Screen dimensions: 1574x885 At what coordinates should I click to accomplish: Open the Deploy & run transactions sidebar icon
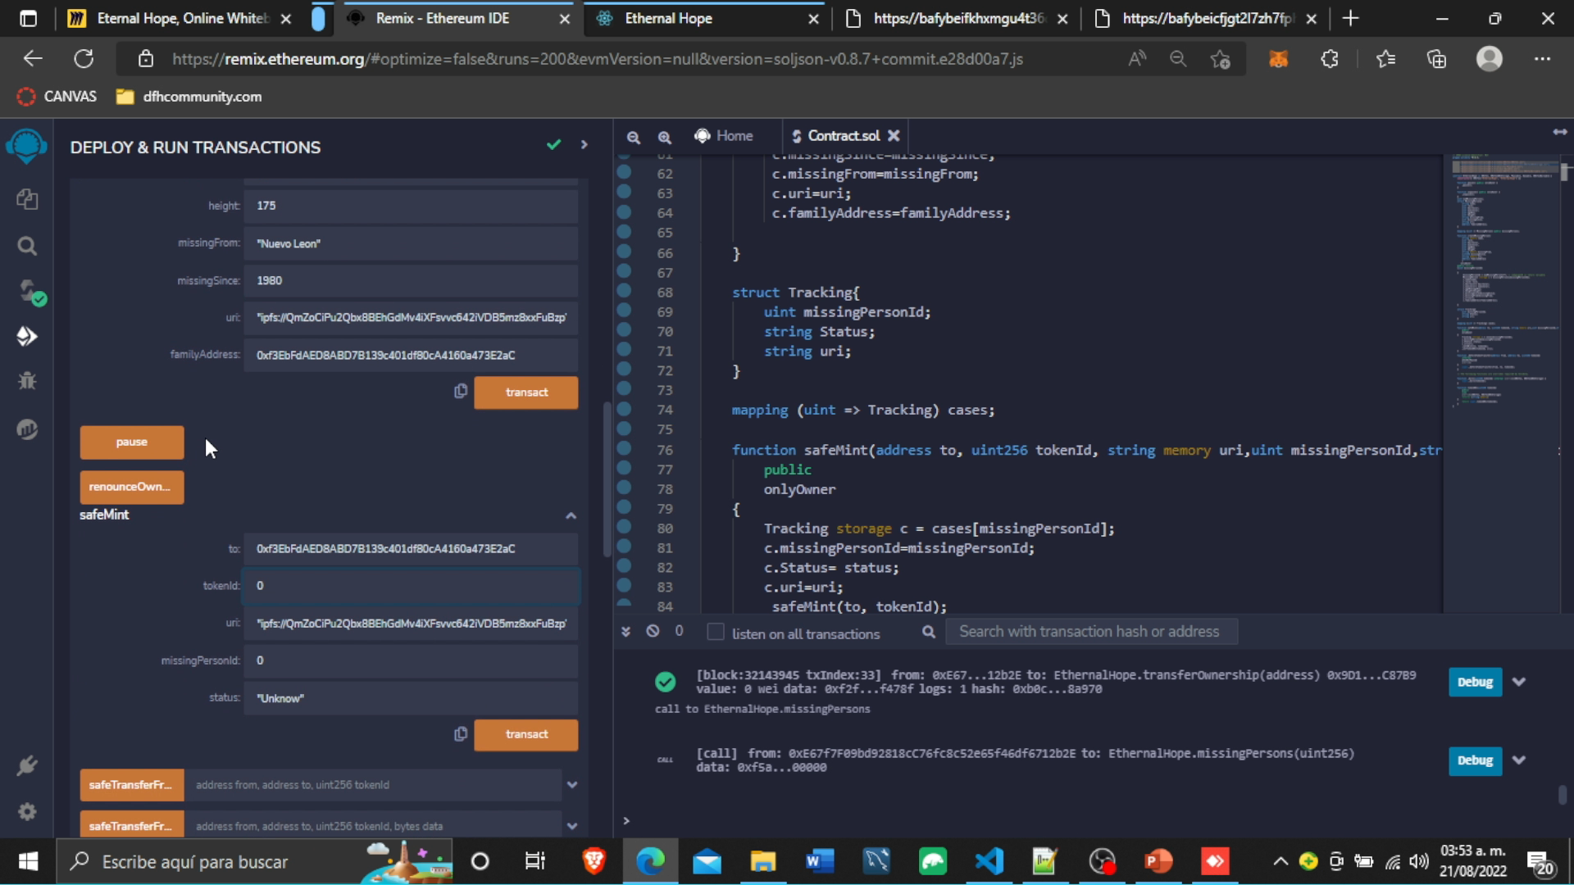pos(27,337)
